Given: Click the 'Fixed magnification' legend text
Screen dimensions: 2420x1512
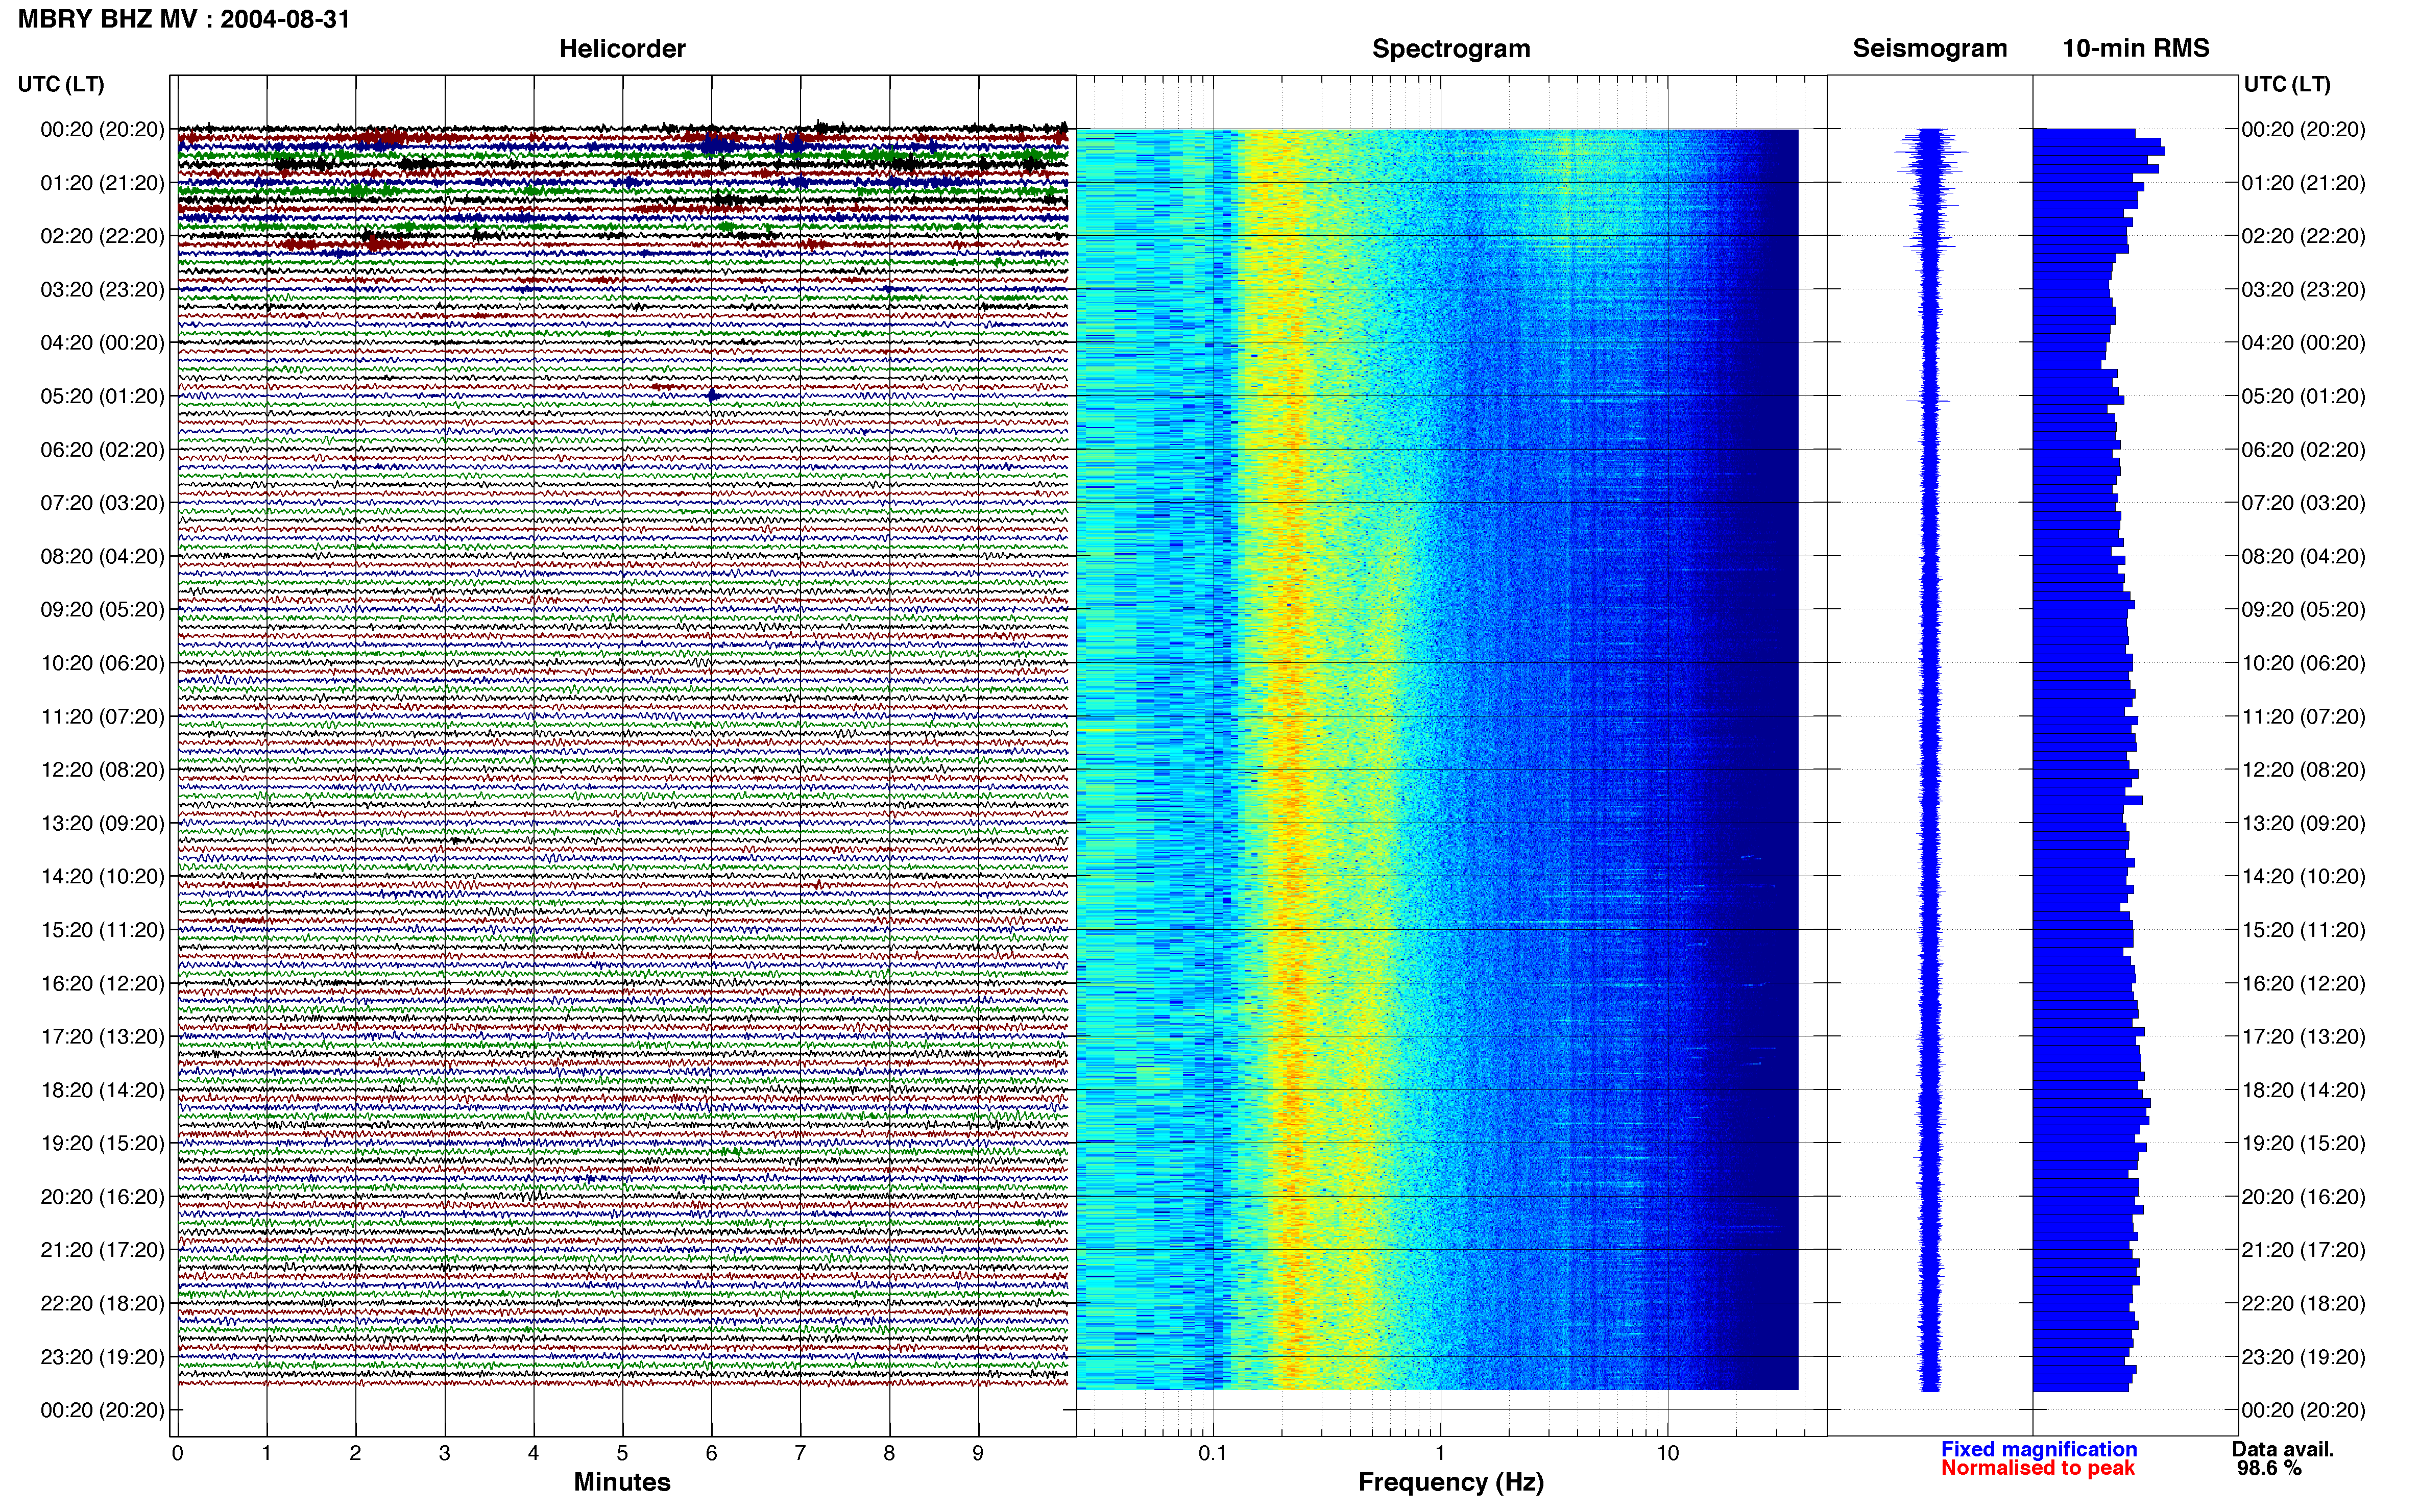Looking at the screenshot, I should pyautogui.click(x=2039, y=1449).
